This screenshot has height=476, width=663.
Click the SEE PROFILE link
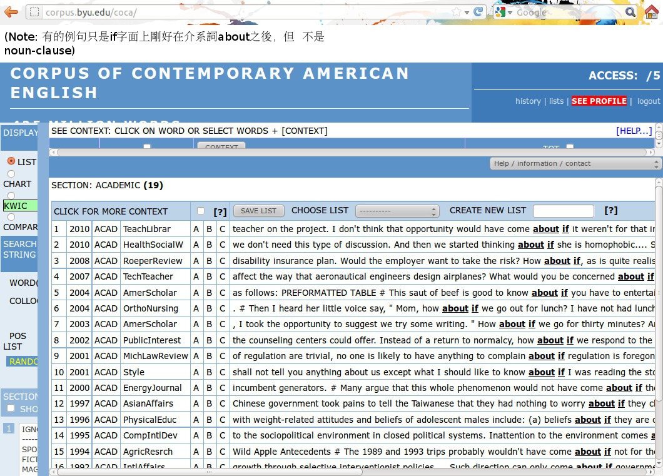click(599, 101)
